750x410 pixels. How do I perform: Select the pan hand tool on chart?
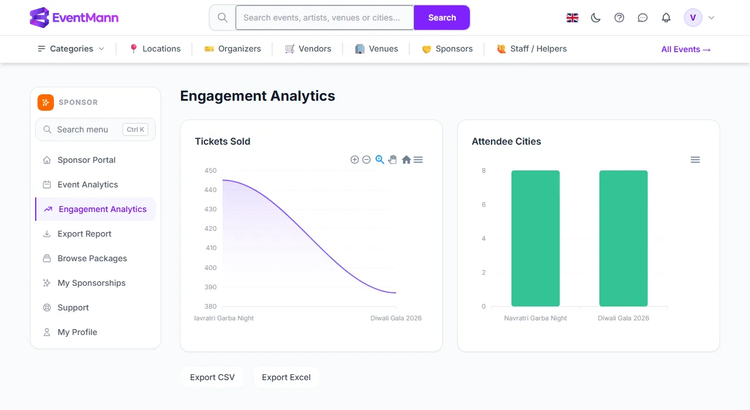tap(393, 159)
